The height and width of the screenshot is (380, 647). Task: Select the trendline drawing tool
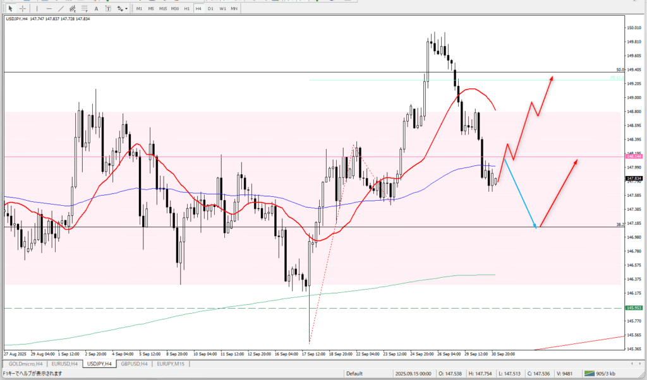61,8
